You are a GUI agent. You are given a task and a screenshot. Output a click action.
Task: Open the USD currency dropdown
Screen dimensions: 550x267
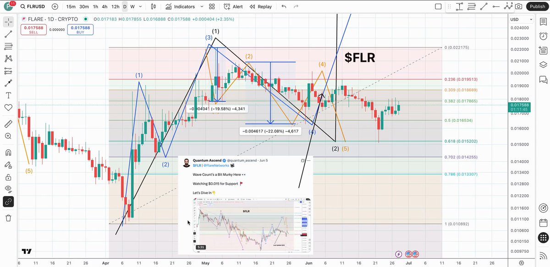(x=521, y=20)
